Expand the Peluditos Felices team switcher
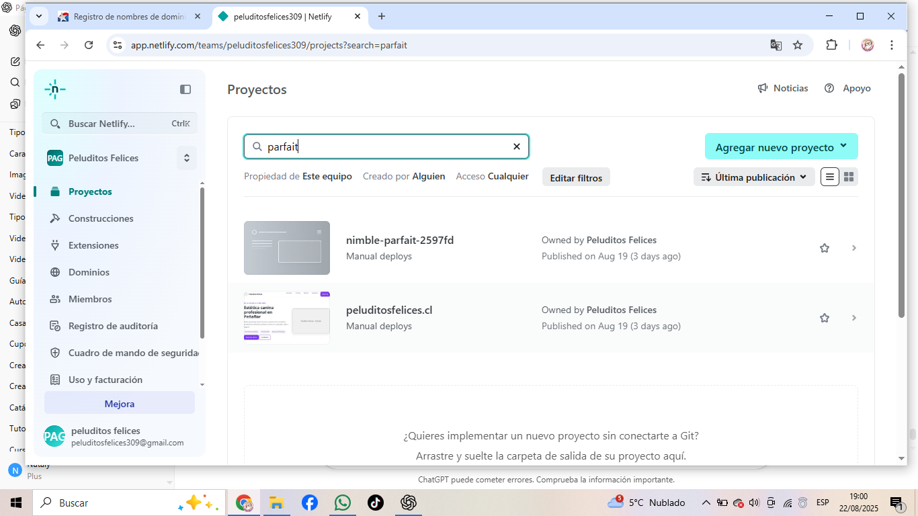Image resolution: width=918 pixels, height=516 pixels. point(187,158)
